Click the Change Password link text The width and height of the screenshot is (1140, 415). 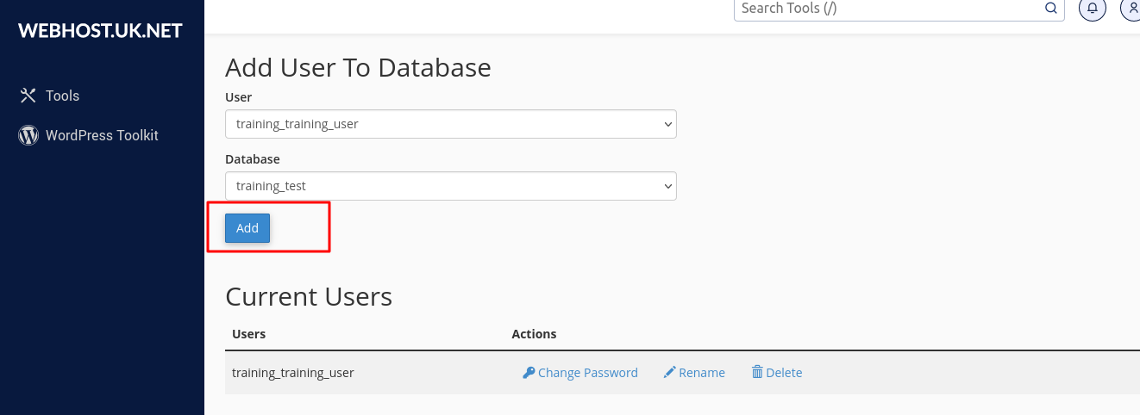(x=587, y=373)
